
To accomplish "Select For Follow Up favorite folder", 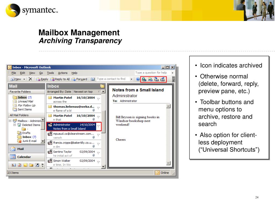I will 27,105.
